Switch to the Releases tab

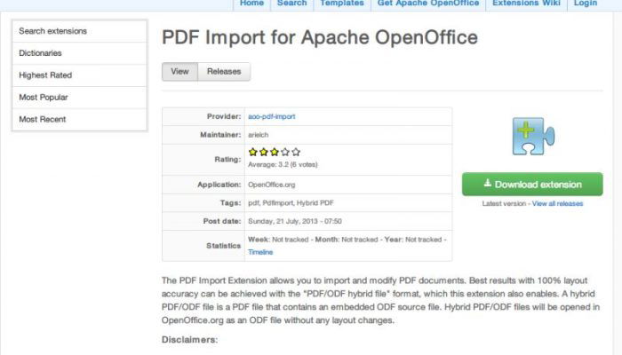(x=224, y=72)
